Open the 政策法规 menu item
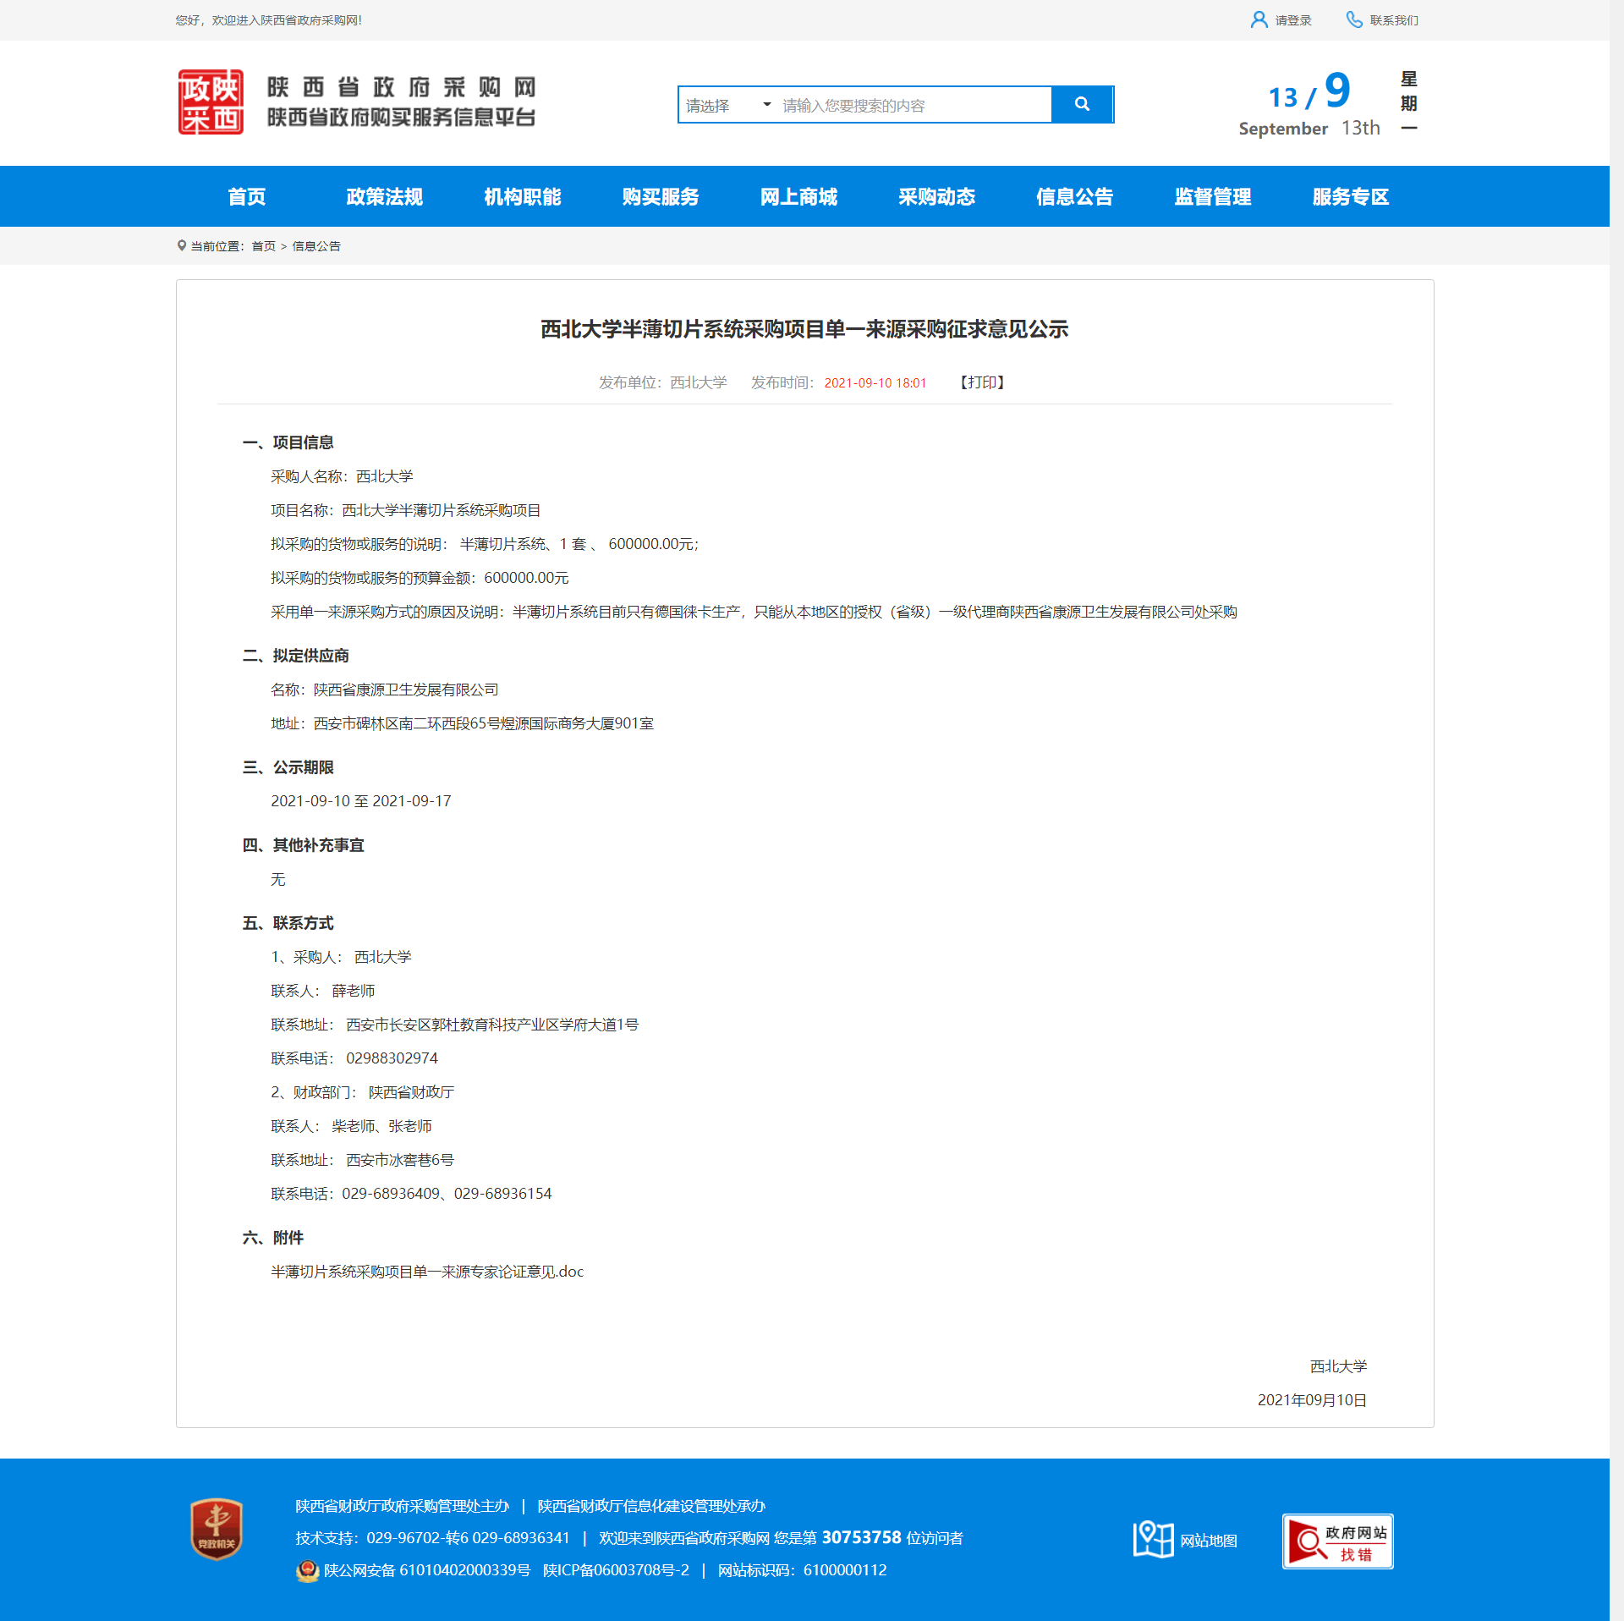The image size is (1624, 1621). click(384, 197)
